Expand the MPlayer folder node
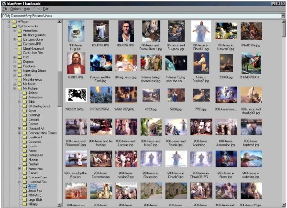The height and width of the screenshot is (208, 287). pyautogui.click(x=9, y=22)
